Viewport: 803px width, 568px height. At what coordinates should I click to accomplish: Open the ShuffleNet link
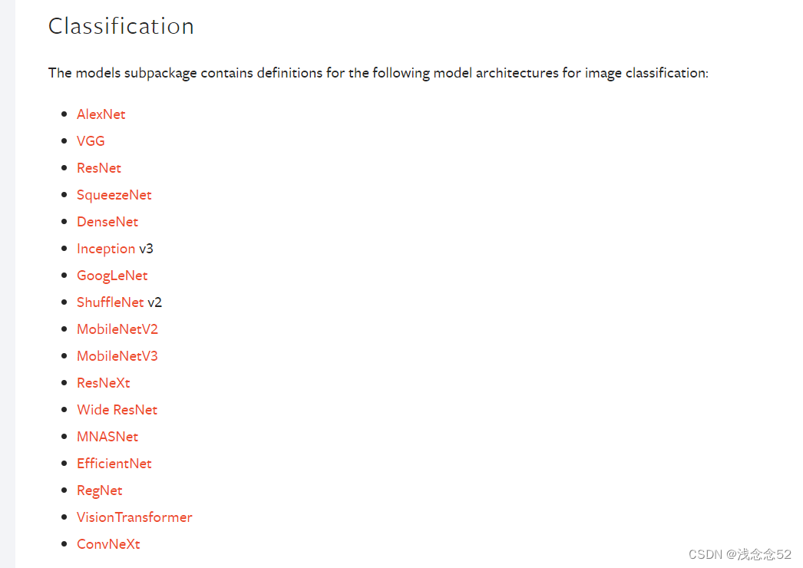[x=110, y=302]
